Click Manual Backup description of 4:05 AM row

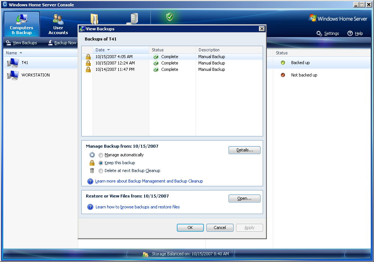(x=212, y=57)
